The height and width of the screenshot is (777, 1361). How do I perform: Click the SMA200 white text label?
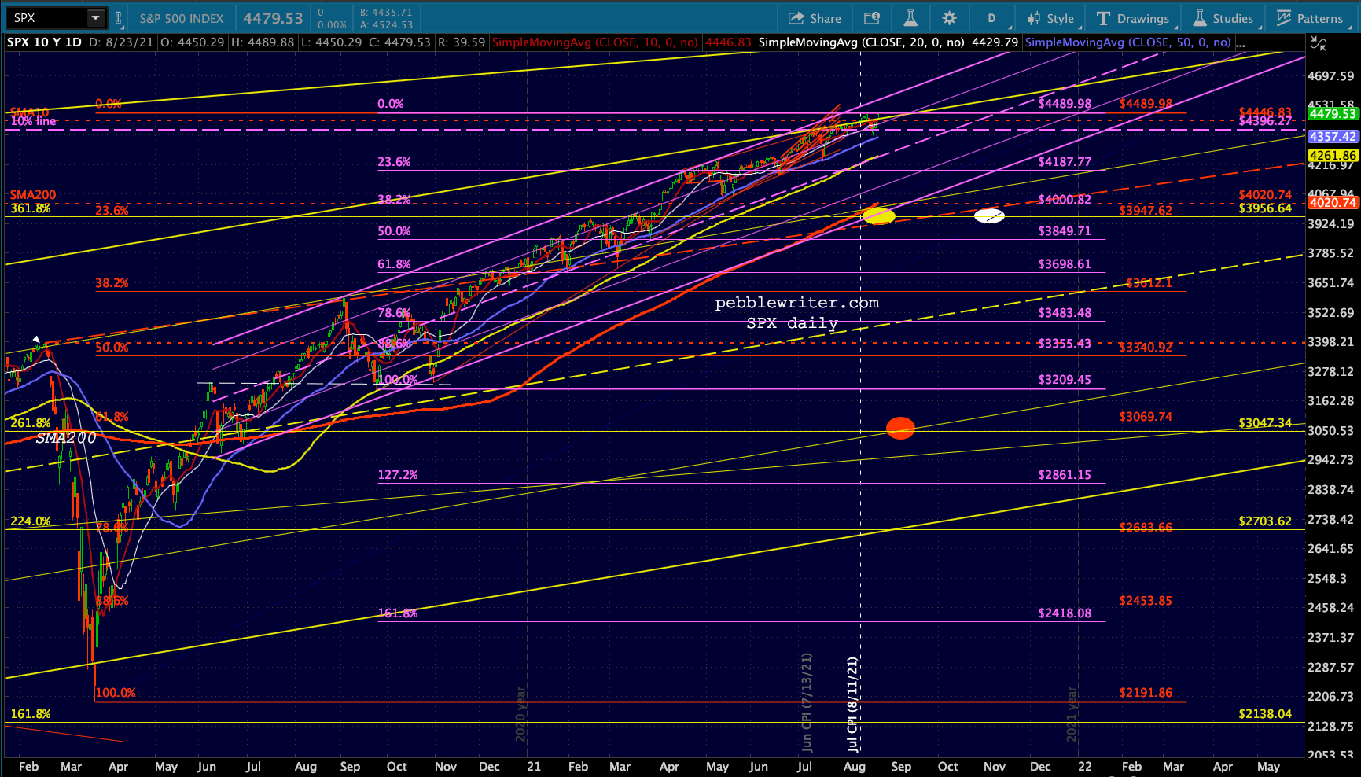point(66,438)
